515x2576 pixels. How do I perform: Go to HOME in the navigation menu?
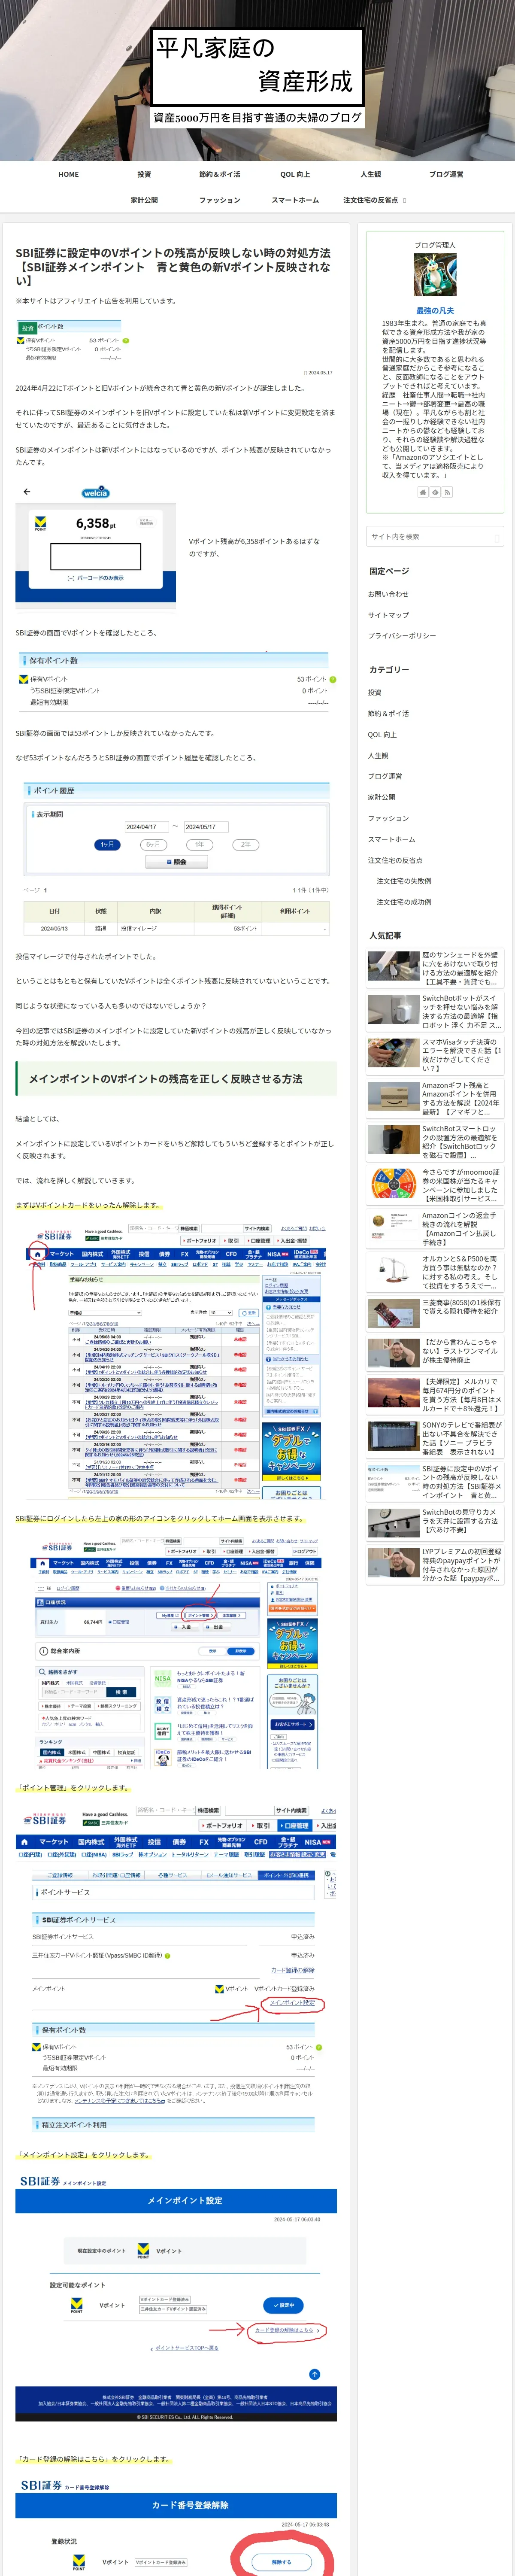pyautogui.click(x=68, y=174)
